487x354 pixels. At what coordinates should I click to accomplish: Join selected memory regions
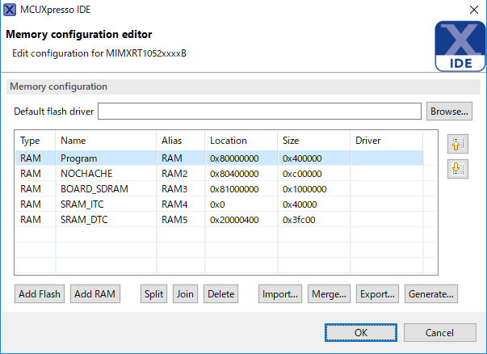(x=185, y=294)
